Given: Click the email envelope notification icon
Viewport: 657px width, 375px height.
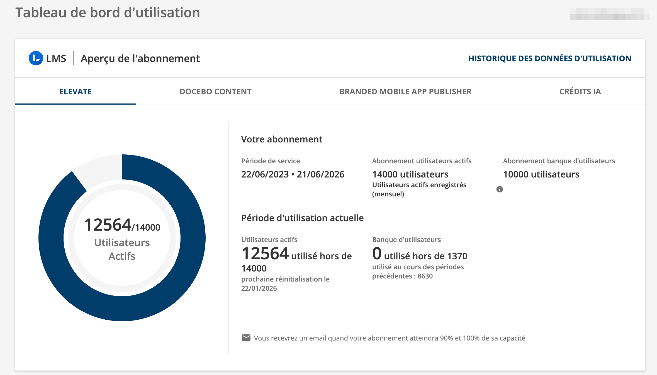Looking at the screenshot, I should (246, 338).
